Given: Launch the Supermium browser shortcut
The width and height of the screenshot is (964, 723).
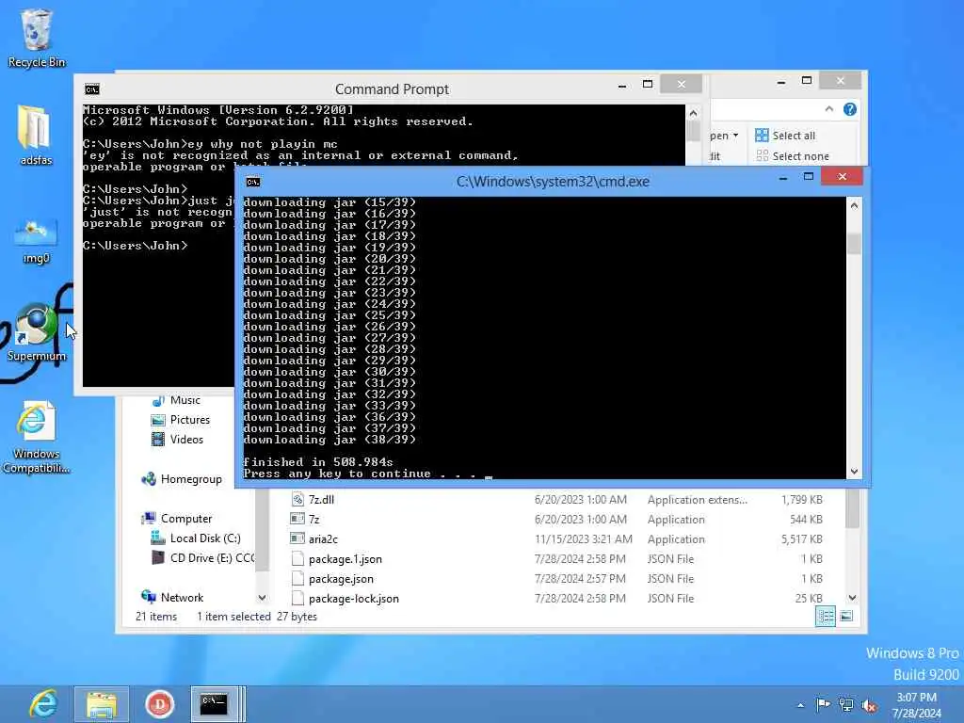Looking at the screenshot, I should coord(37,332).
